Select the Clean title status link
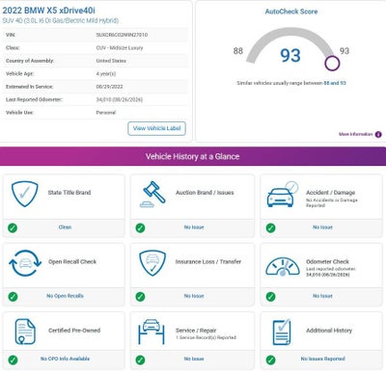Screen dimensions: 386x373 pyautogui.click(x=65, y=227)
